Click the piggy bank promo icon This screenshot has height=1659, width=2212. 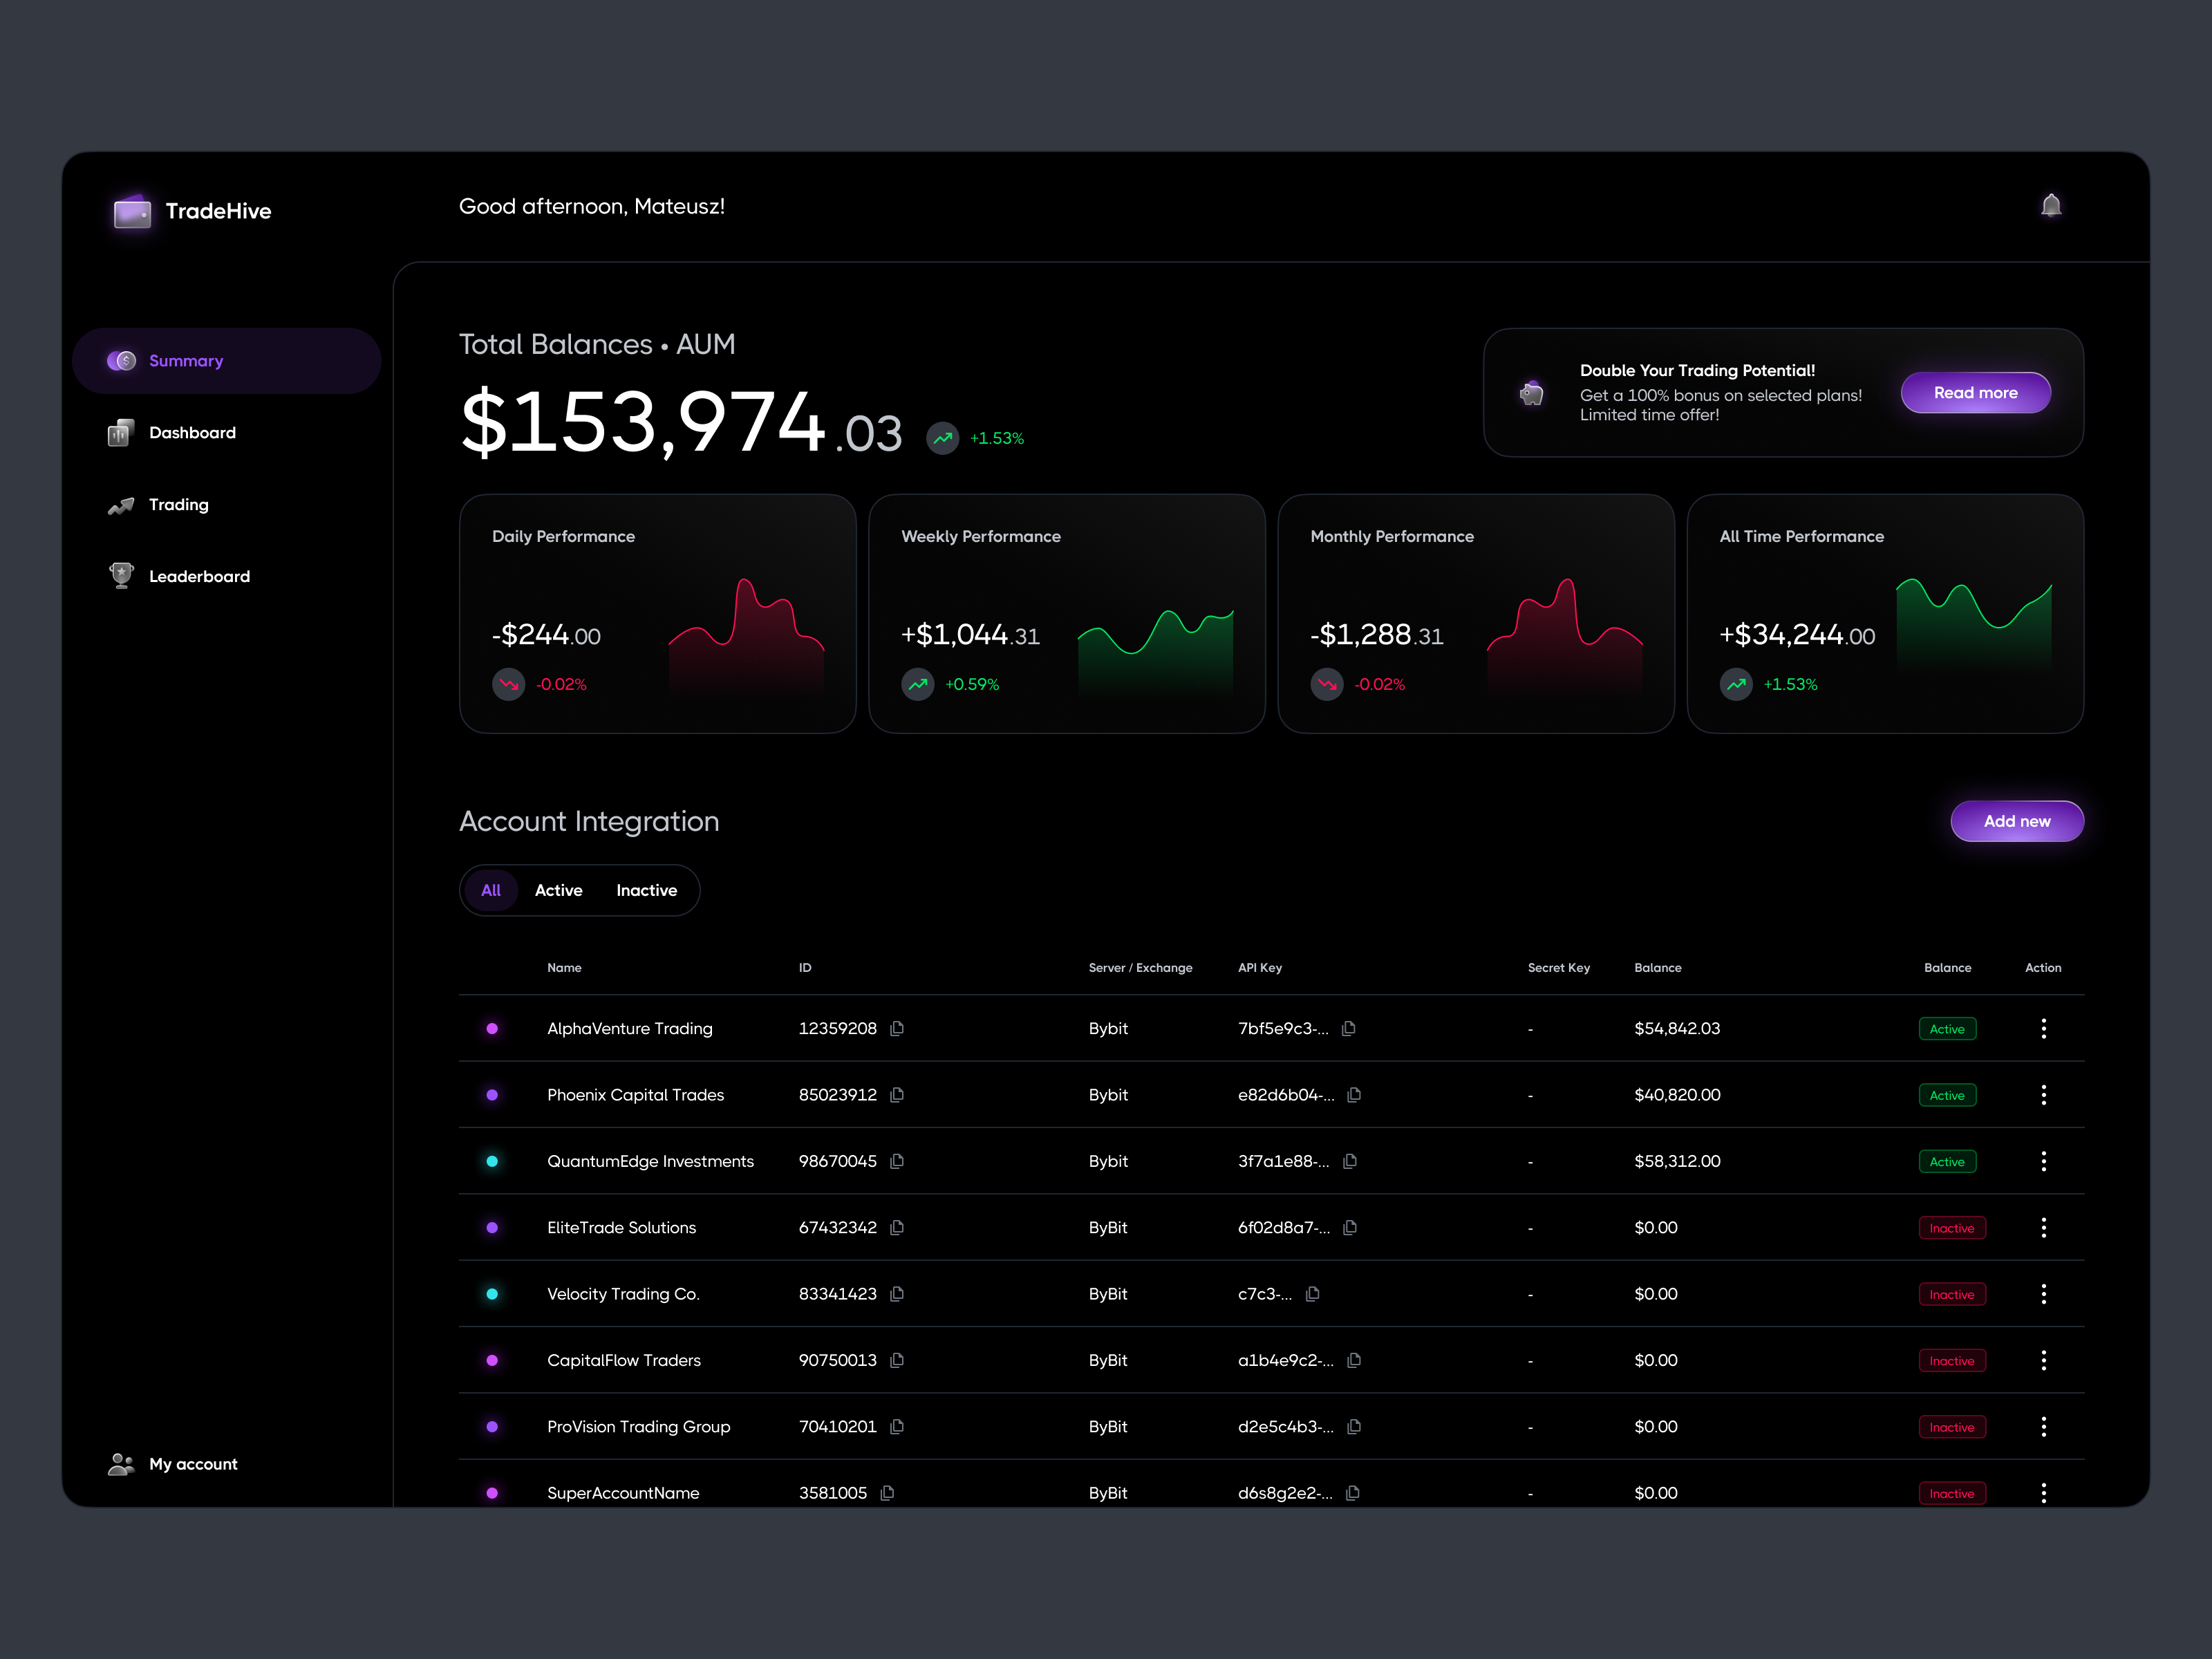point(1532,393)
